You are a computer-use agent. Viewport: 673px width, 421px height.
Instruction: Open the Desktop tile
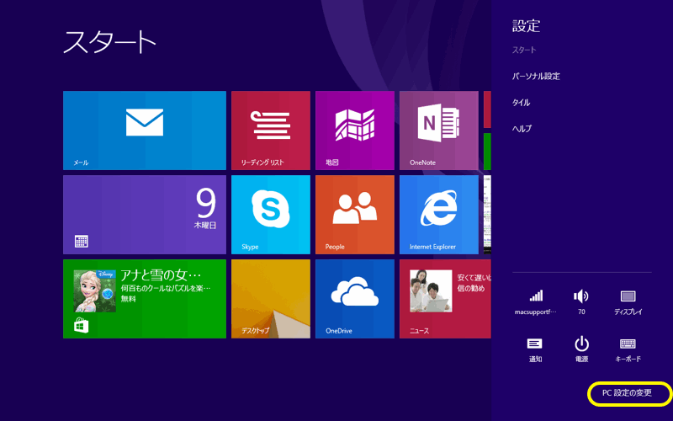point(270,298)
